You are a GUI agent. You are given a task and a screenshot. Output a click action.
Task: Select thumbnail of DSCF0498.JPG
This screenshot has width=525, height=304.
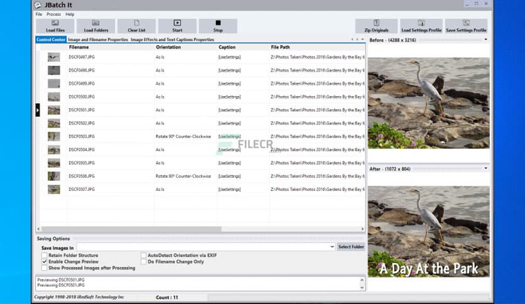coord(54,70)
